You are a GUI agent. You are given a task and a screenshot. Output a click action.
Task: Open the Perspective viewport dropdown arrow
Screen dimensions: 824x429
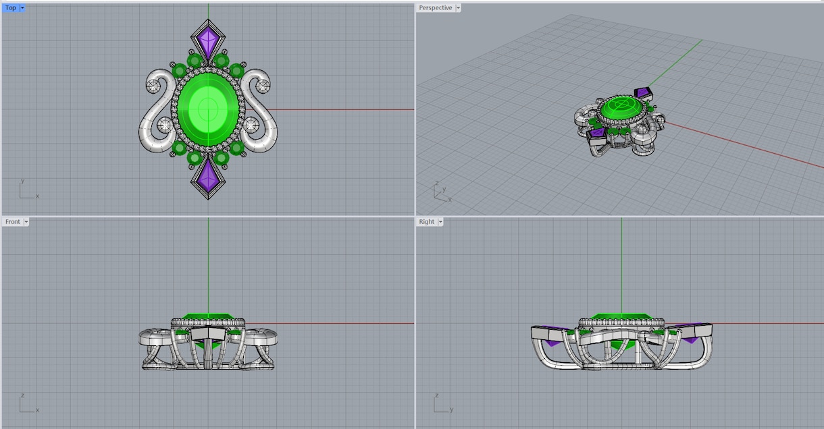tap(459, 8)
